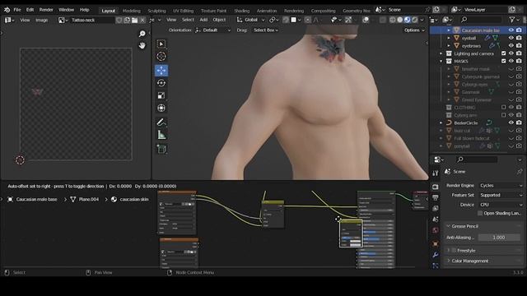527x296 pixels.
Task: Click the outliner search field
Action: pos(481,20)
